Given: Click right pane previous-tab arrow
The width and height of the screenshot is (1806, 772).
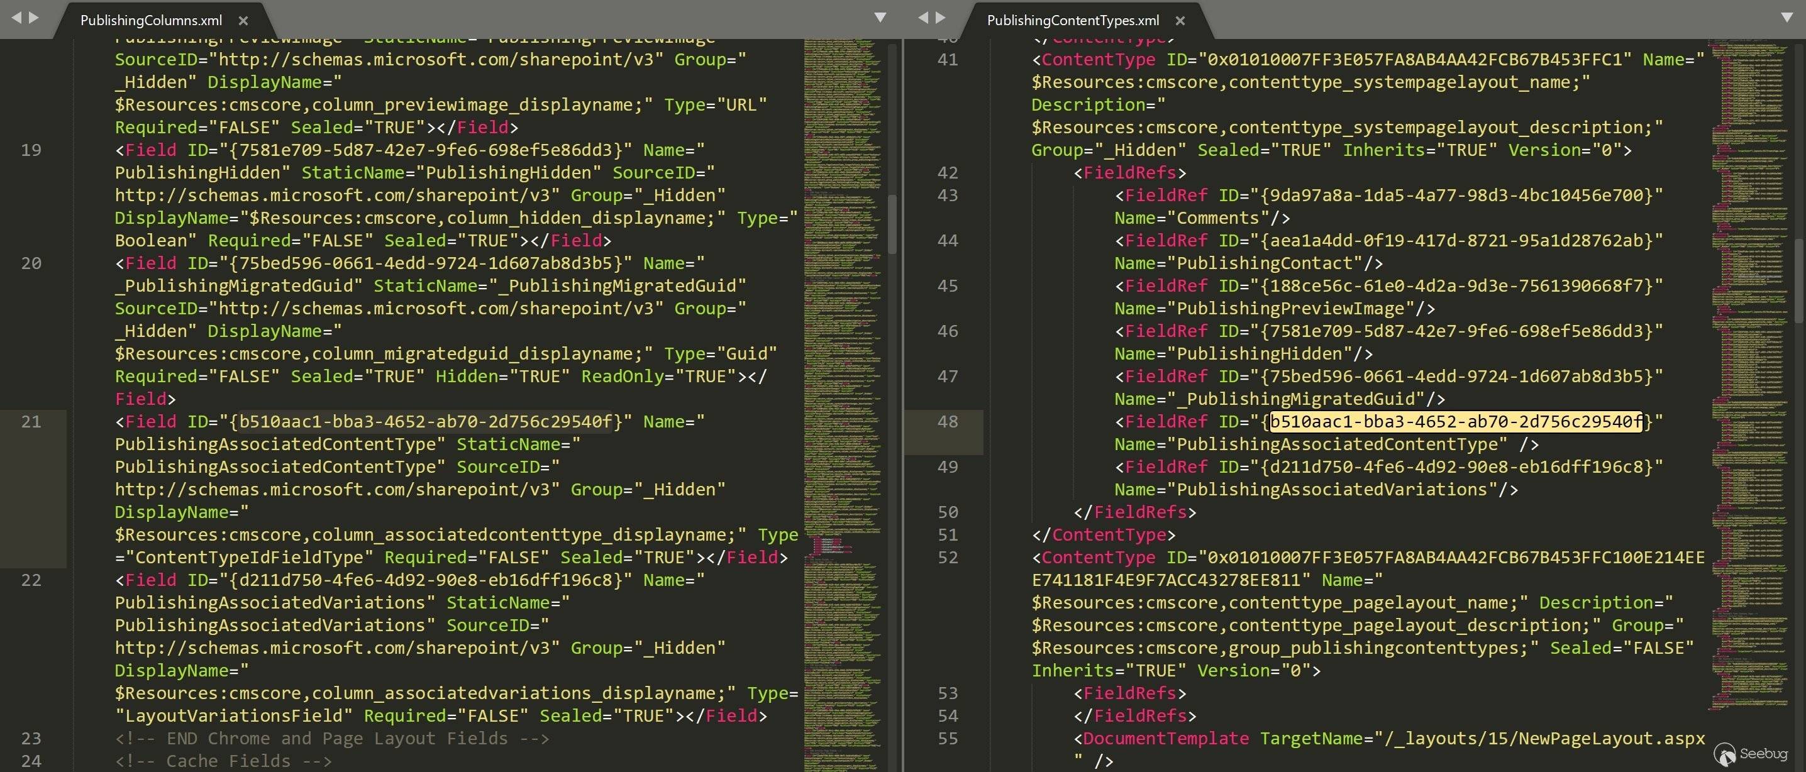Looking at the screenshot, I should [923, 18].
